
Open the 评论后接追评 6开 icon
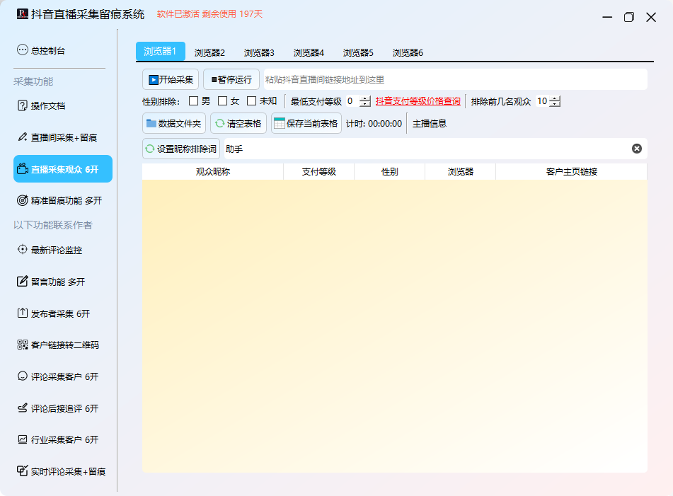23,408
